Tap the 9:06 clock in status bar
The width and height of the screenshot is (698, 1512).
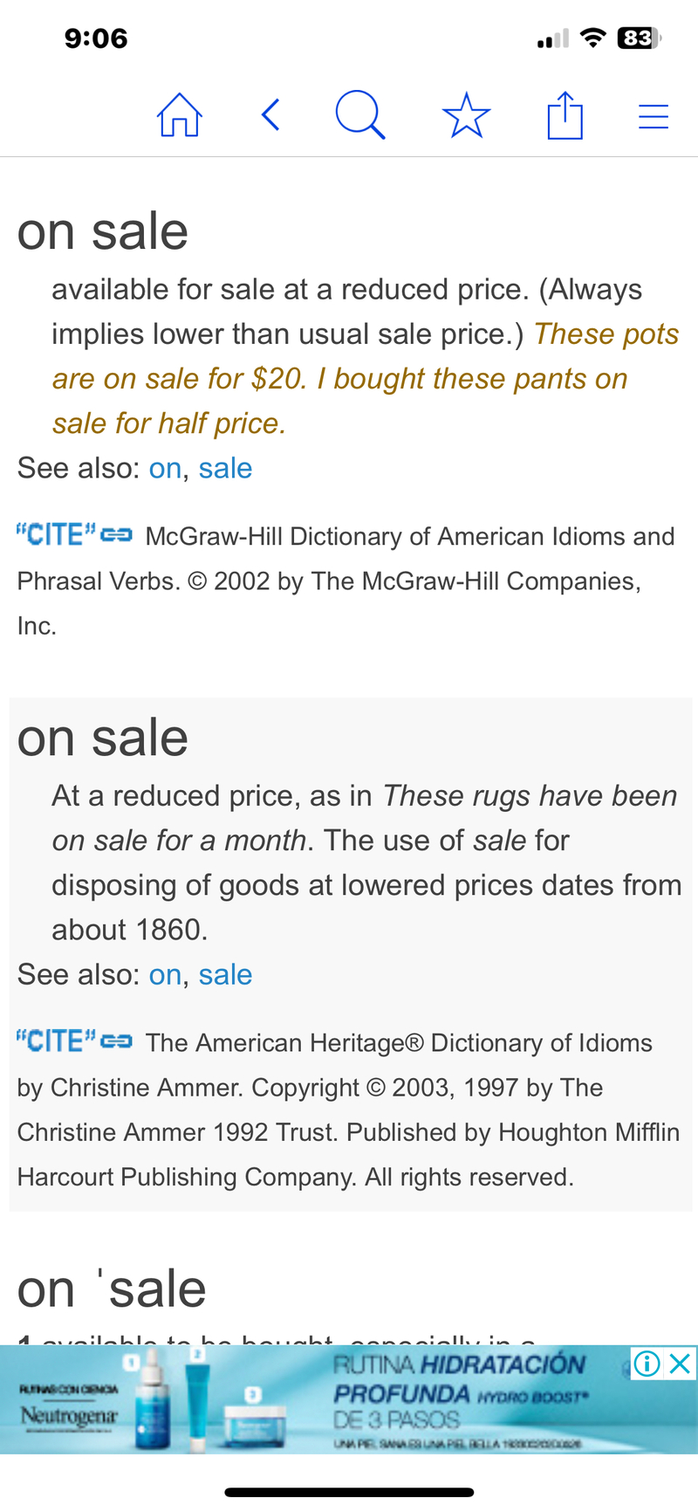(96, 38)
